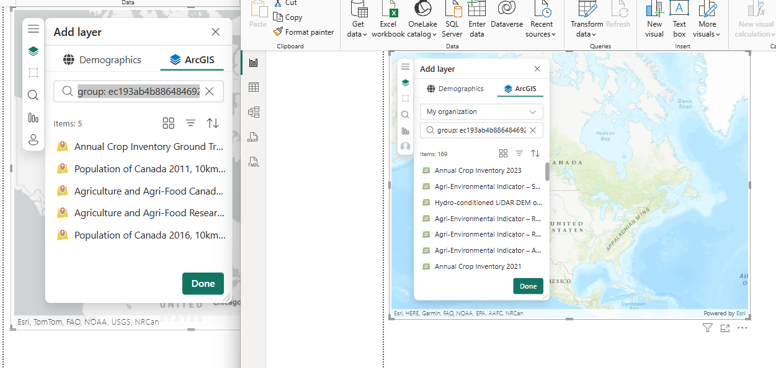776x368 pixels.
Task: Open the hamburger menu on the Power BI map visual
Action: pyautogui.click(x=406, y=67)
